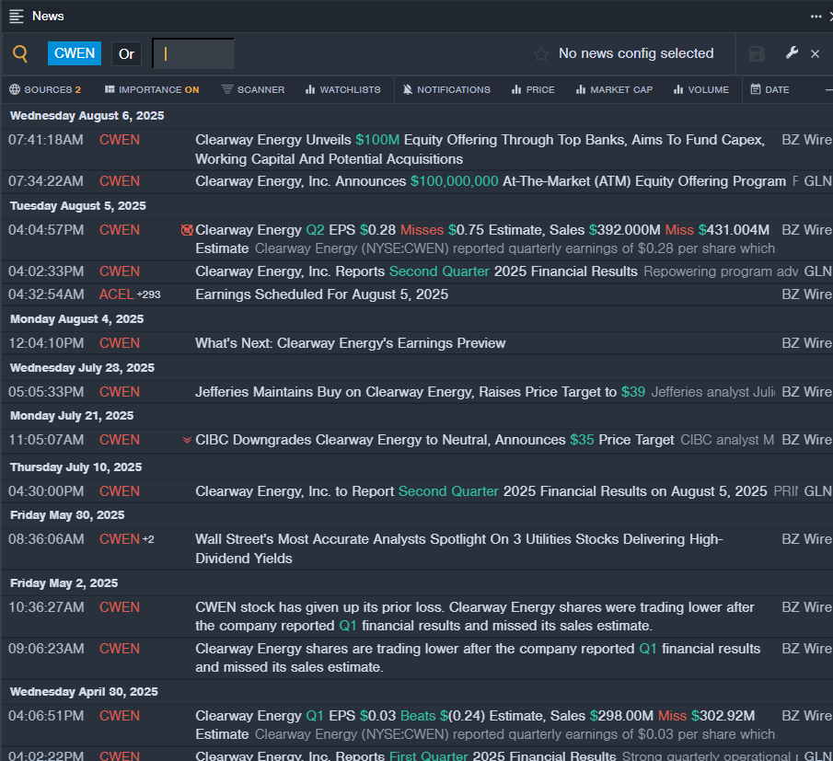Image resolution: width=833 pixels, height=761 pixels.
Task: Open the Jefferies Maintains Buy headline
Action: (405, 392)
